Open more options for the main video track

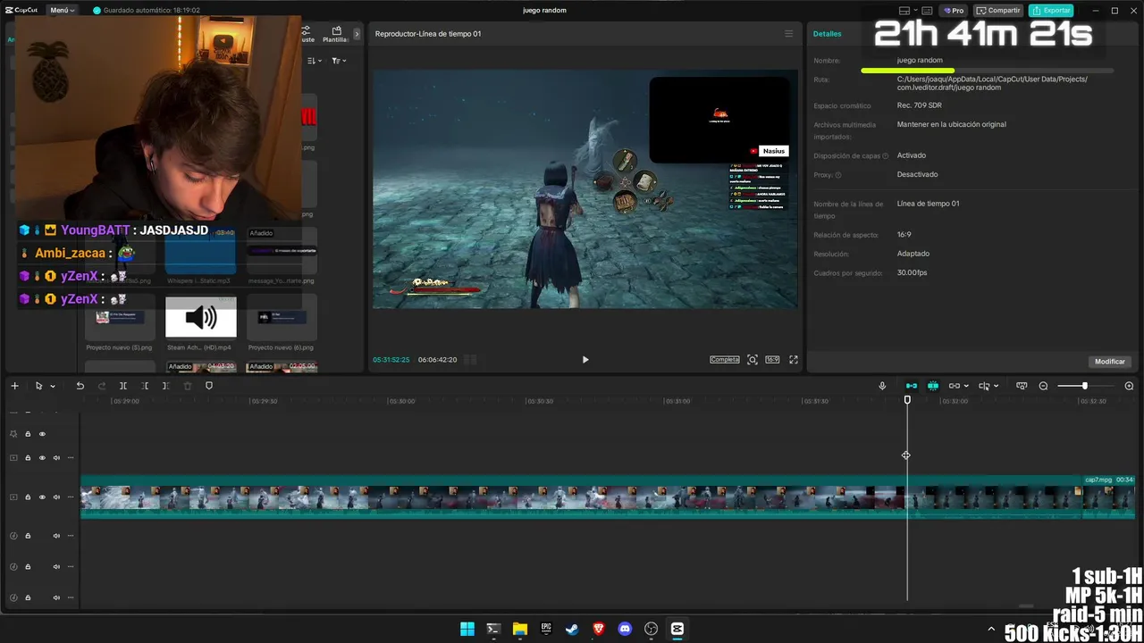tap(71, 497)
